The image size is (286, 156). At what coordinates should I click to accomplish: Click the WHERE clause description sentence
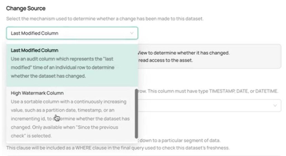pyautogui.click(x=117, y=148)
